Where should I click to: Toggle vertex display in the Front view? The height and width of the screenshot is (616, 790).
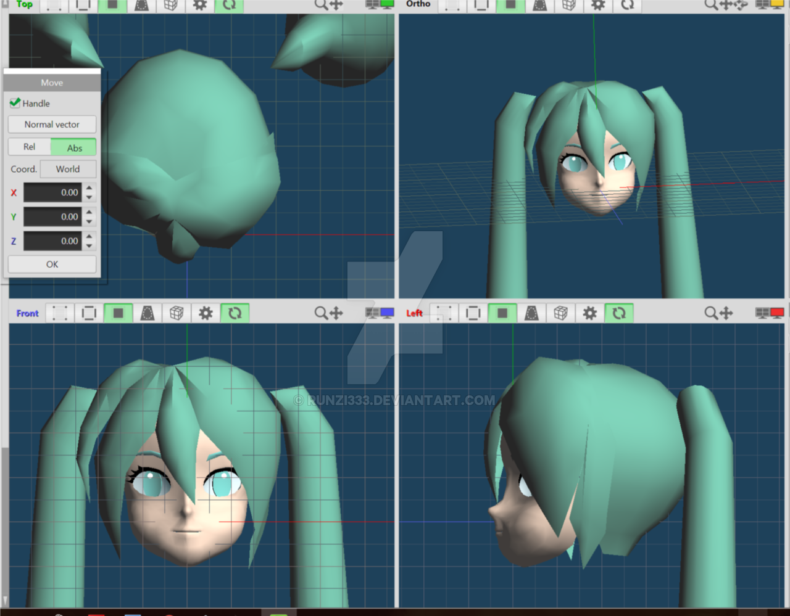click(x=60, y=313)
